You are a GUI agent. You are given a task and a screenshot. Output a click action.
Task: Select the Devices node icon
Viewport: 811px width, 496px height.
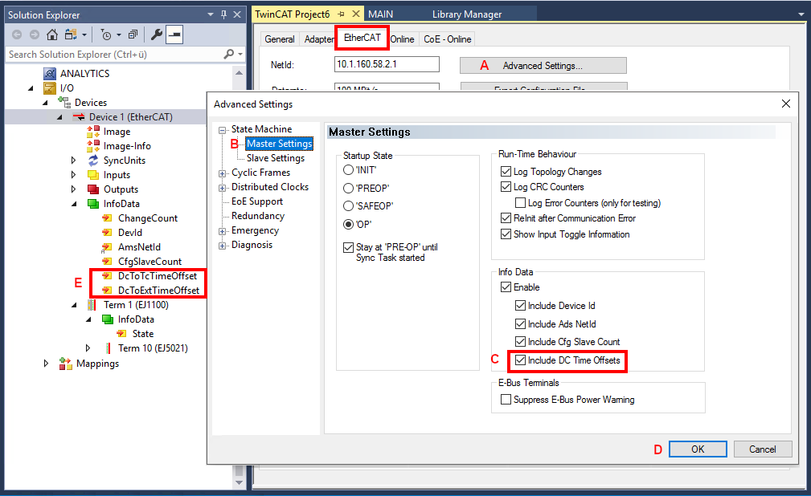click(x=64, y=102)
